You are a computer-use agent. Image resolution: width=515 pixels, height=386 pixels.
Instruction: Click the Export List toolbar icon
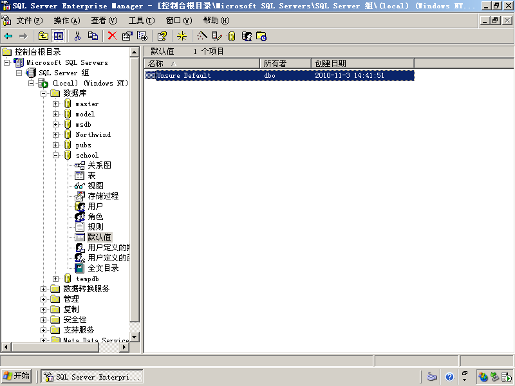pos(142,36)
